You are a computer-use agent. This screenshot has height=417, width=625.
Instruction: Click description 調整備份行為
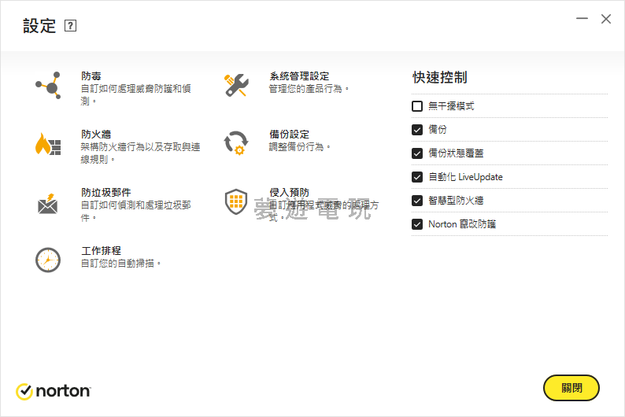[x=299, y=146]
